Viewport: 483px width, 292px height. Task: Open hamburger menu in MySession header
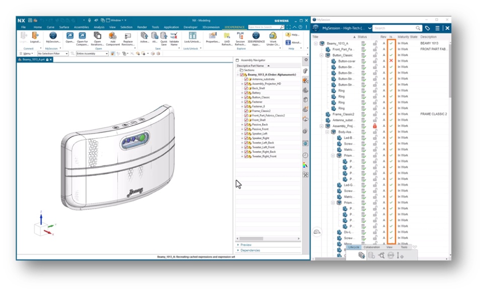coord(437,28)
